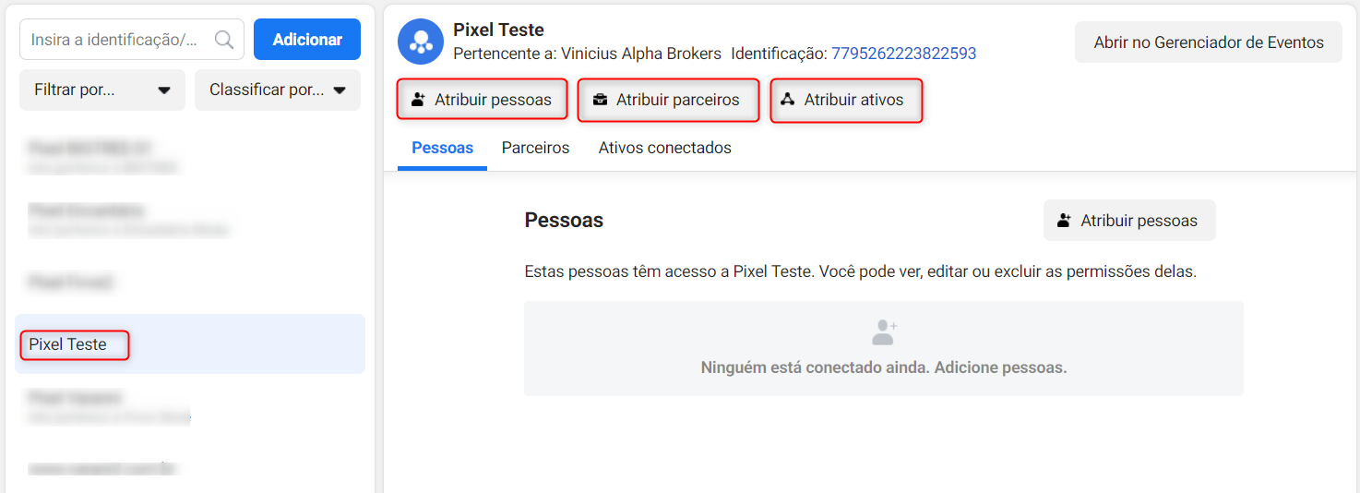Click person icon in Pessoas section button
This screenshot has width=1360, height=493.
pos(1065,221)
